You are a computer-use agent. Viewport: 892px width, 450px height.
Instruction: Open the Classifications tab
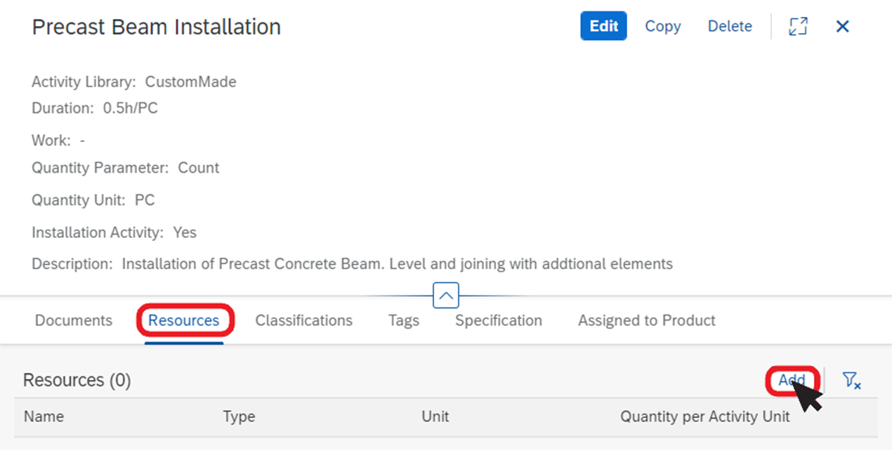point(304,321)
